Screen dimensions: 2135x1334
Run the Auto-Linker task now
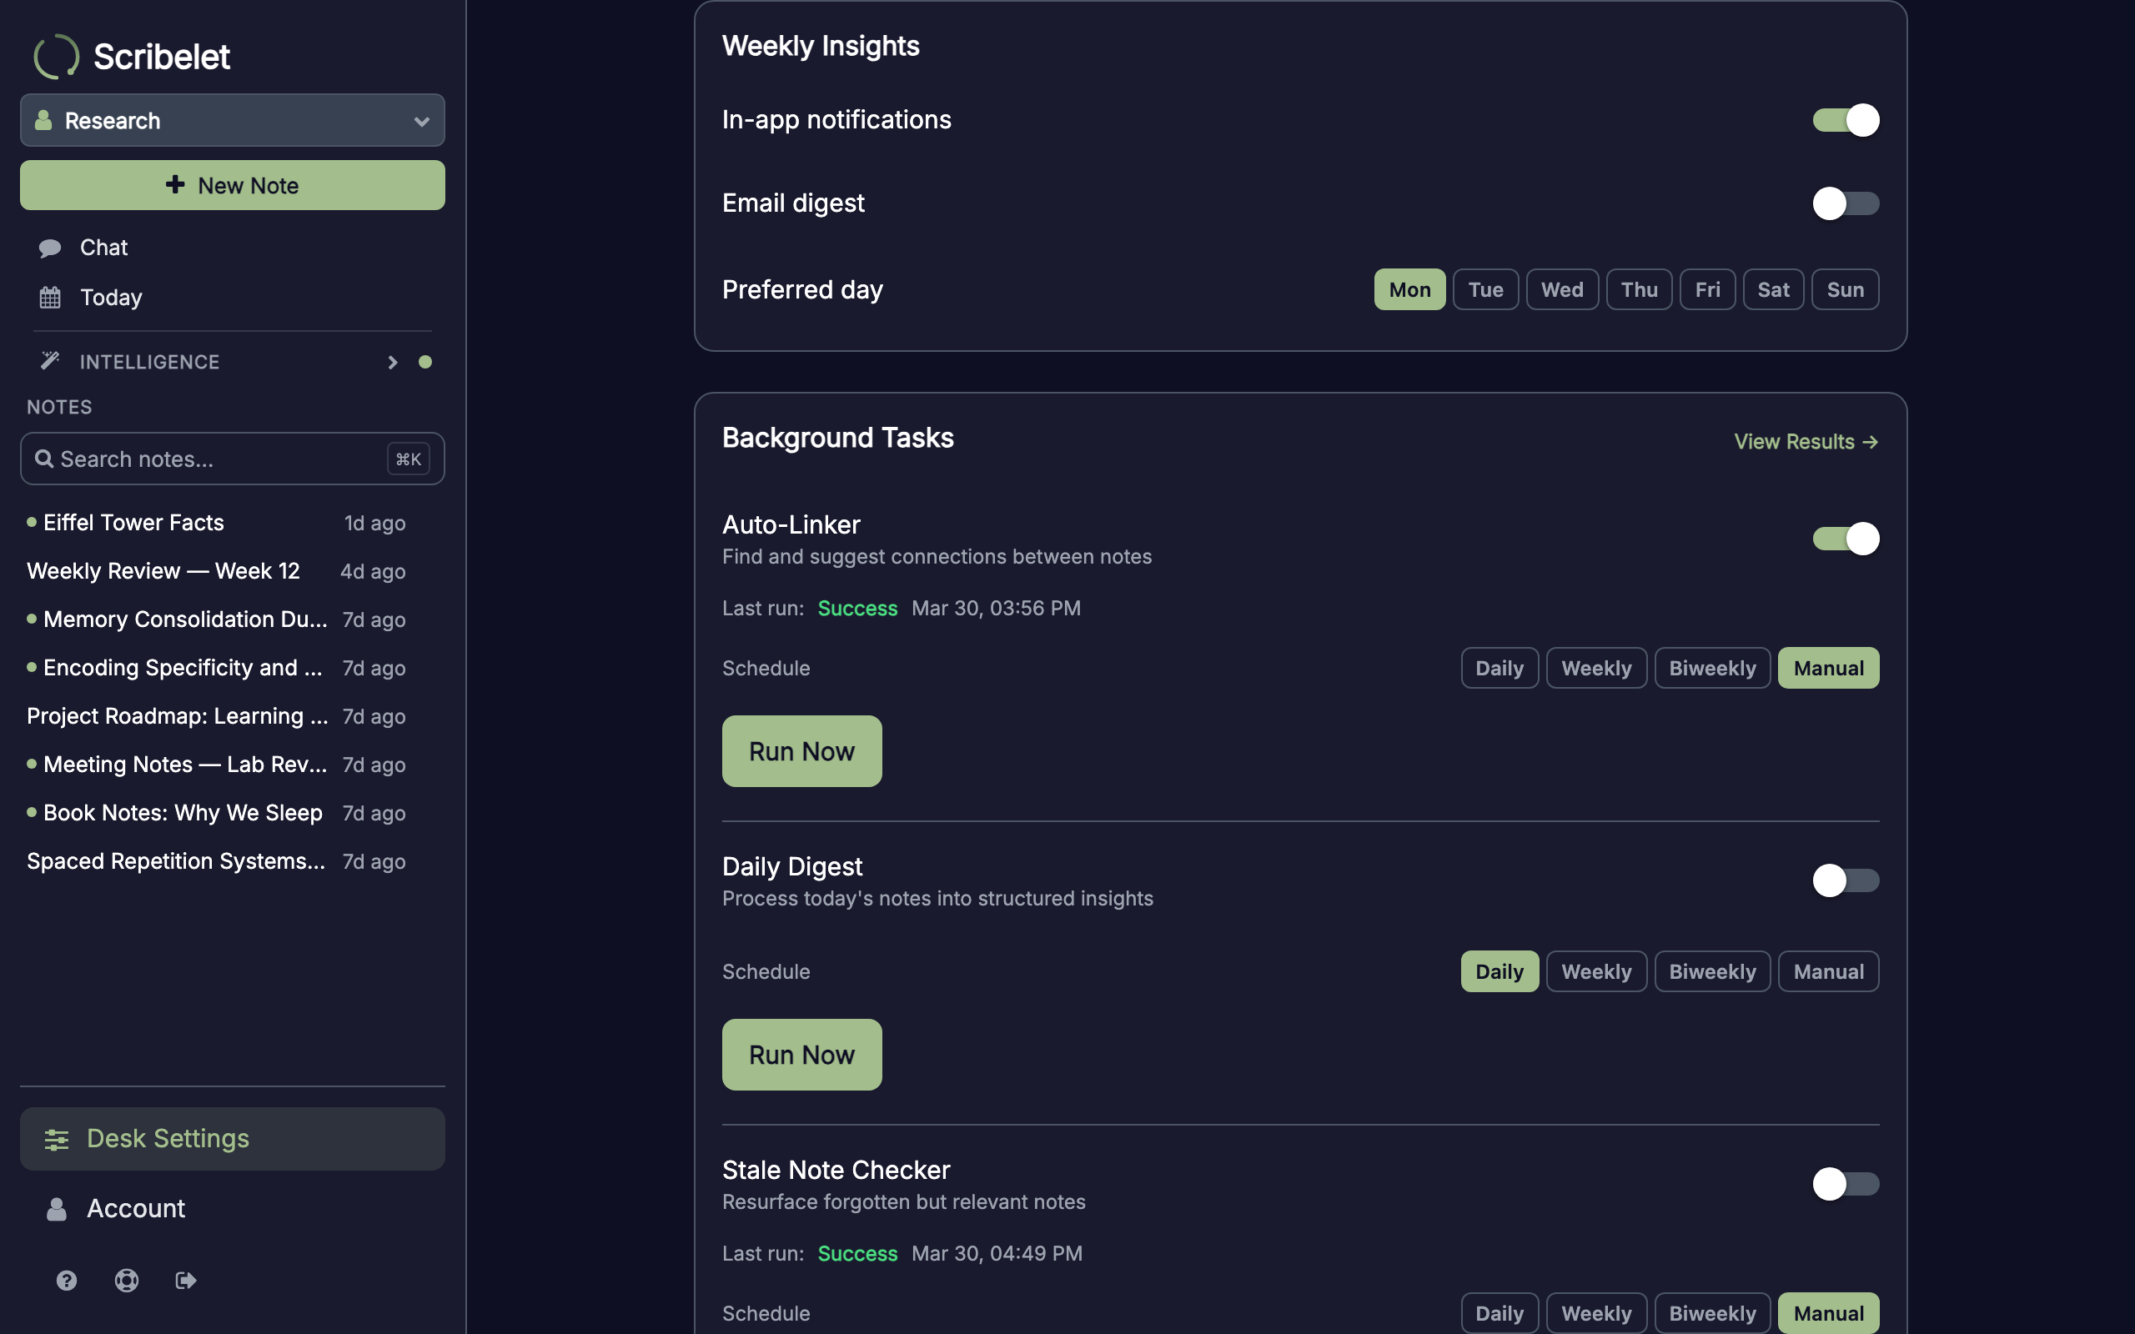tap(802, 752)
